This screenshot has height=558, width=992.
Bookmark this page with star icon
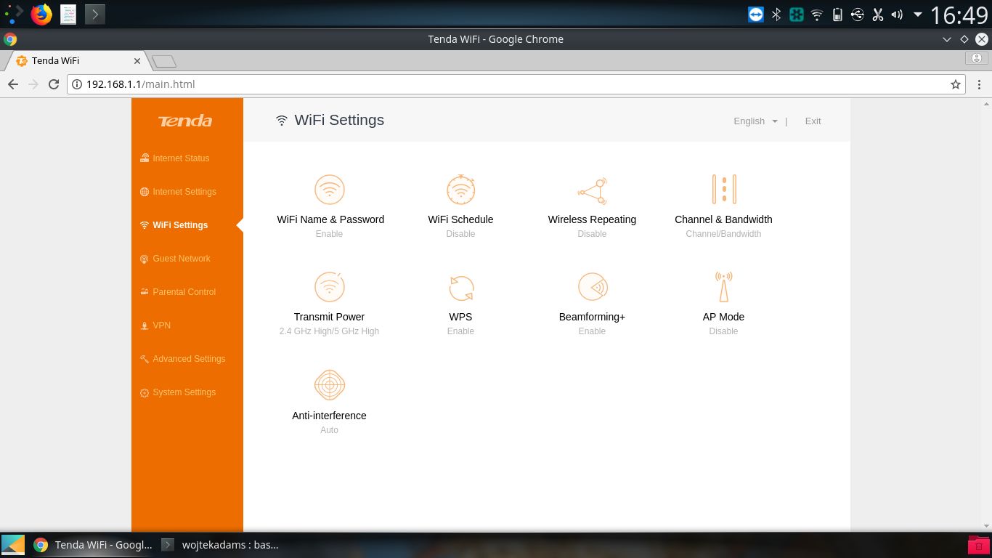click(956, 84)
